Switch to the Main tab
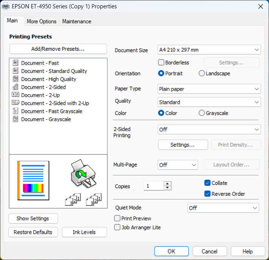This screenshot has width=269, height=260. click(12, 20)
